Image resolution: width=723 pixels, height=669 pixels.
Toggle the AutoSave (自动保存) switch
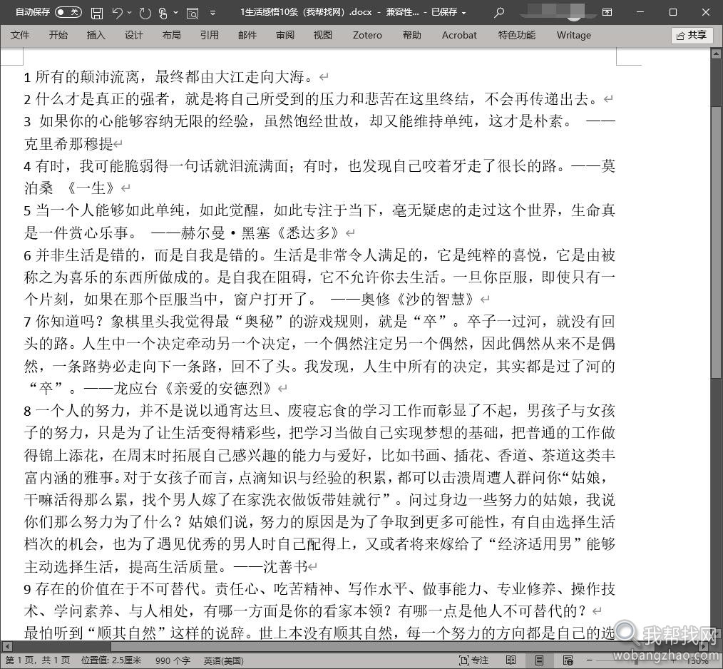coord(68,12)
